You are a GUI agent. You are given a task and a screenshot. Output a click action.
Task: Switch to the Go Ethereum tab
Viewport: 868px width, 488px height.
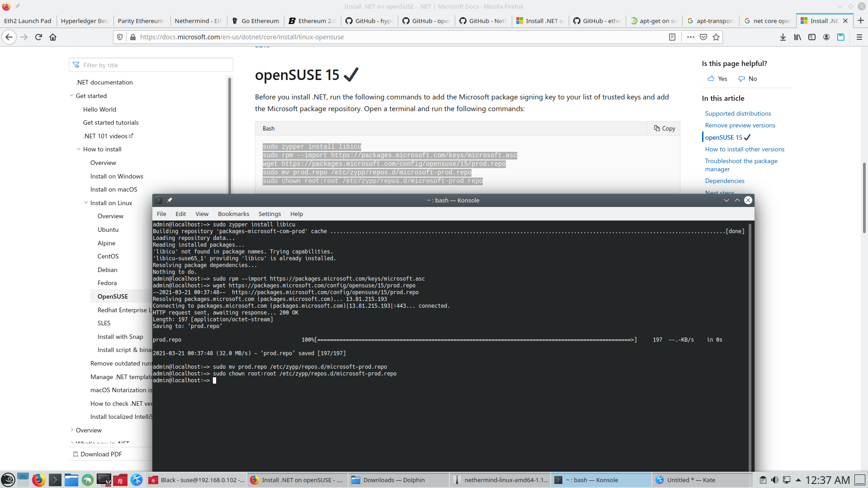[255, 21]
